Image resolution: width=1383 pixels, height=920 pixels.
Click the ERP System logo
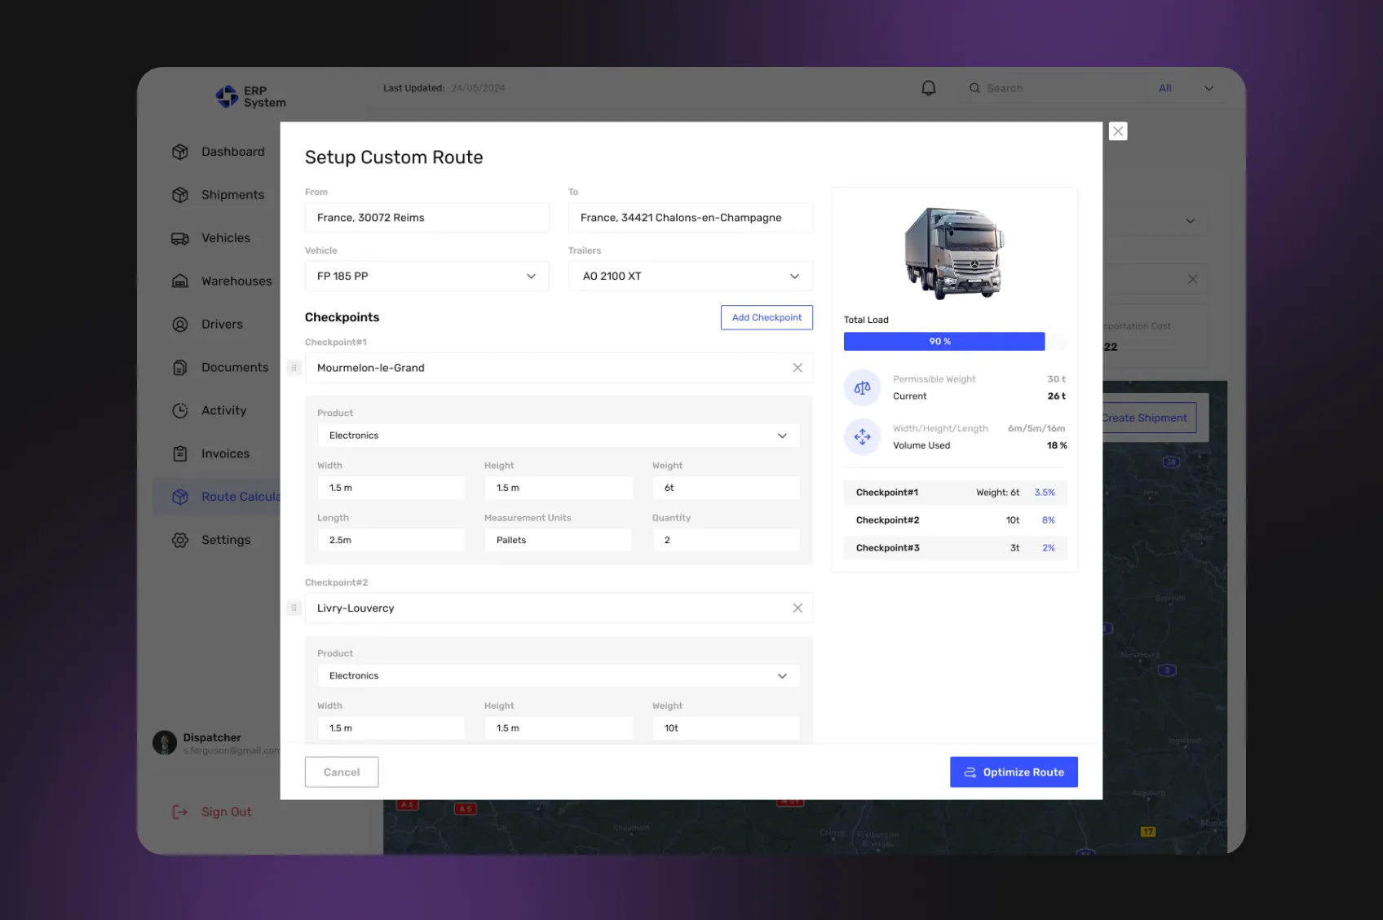[x=250, y=97]
